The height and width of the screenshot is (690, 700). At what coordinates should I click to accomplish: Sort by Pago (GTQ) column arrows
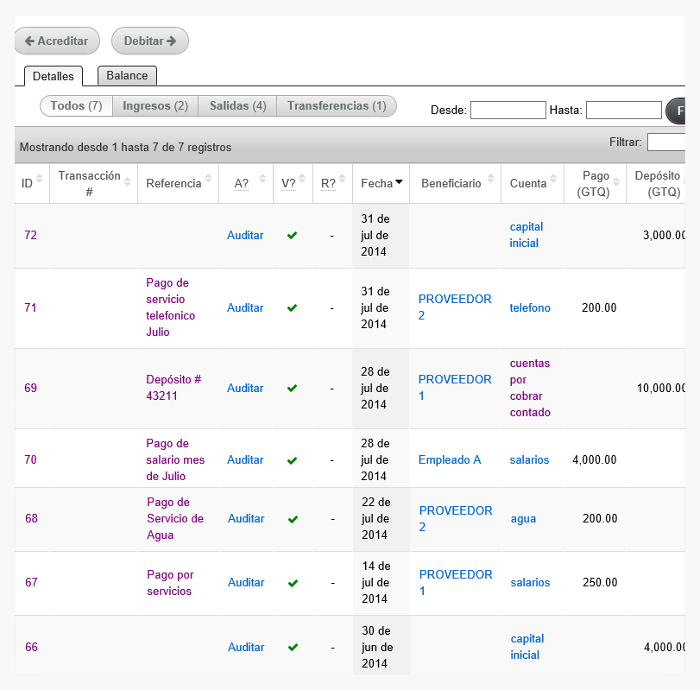(x=616, y=181)
